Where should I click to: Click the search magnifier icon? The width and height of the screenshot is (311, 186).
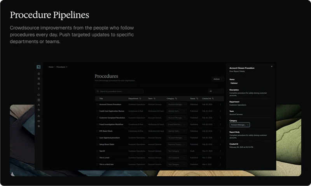pyautogui.click(x=98, y=91)
